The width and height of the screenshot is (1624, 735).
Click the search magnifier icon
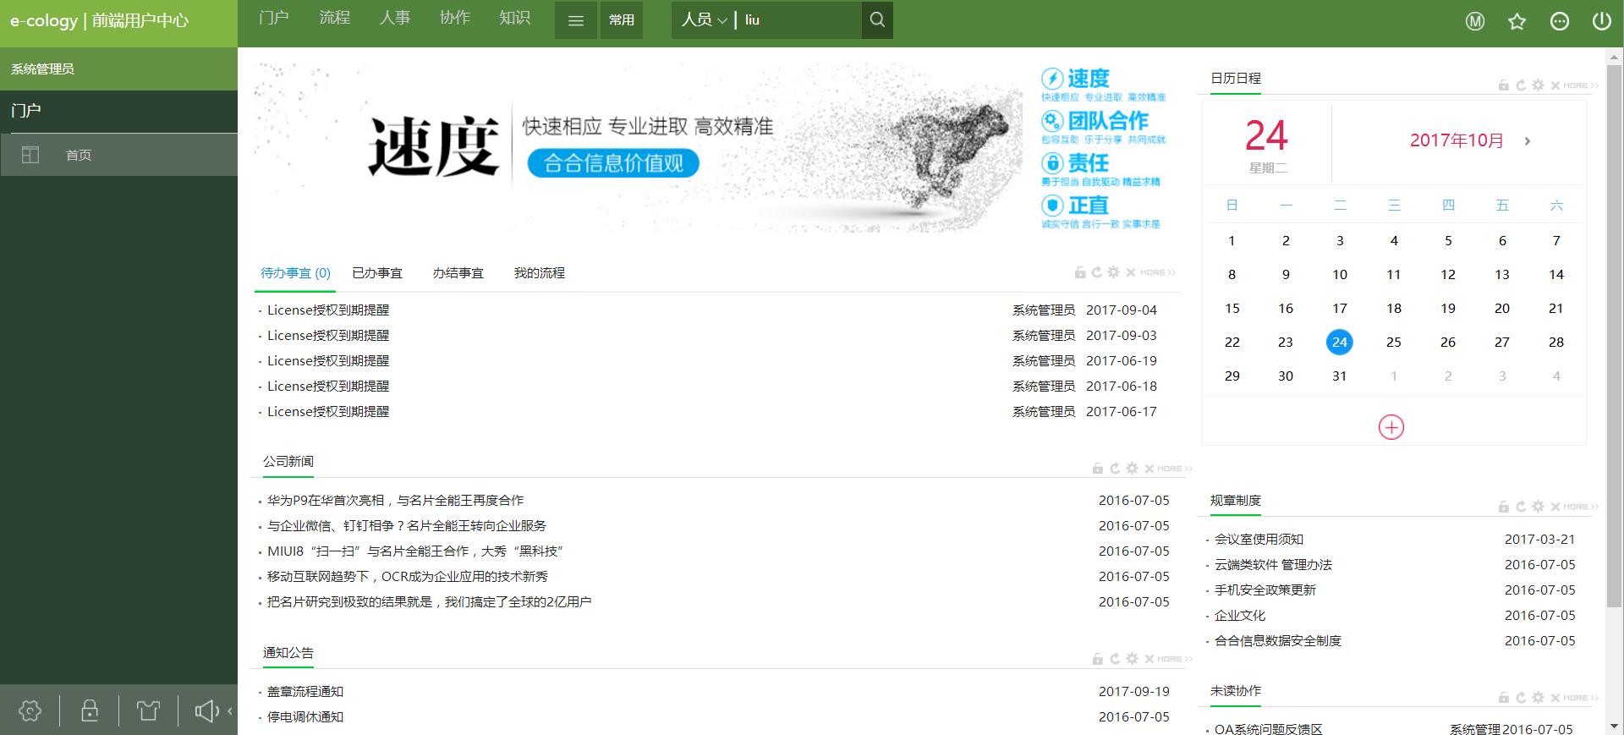click(x=877, y=20)
